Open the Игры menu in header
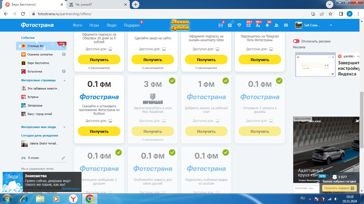Image resolution: width=364 pixels, height=204 pixels. coord(94,25)
